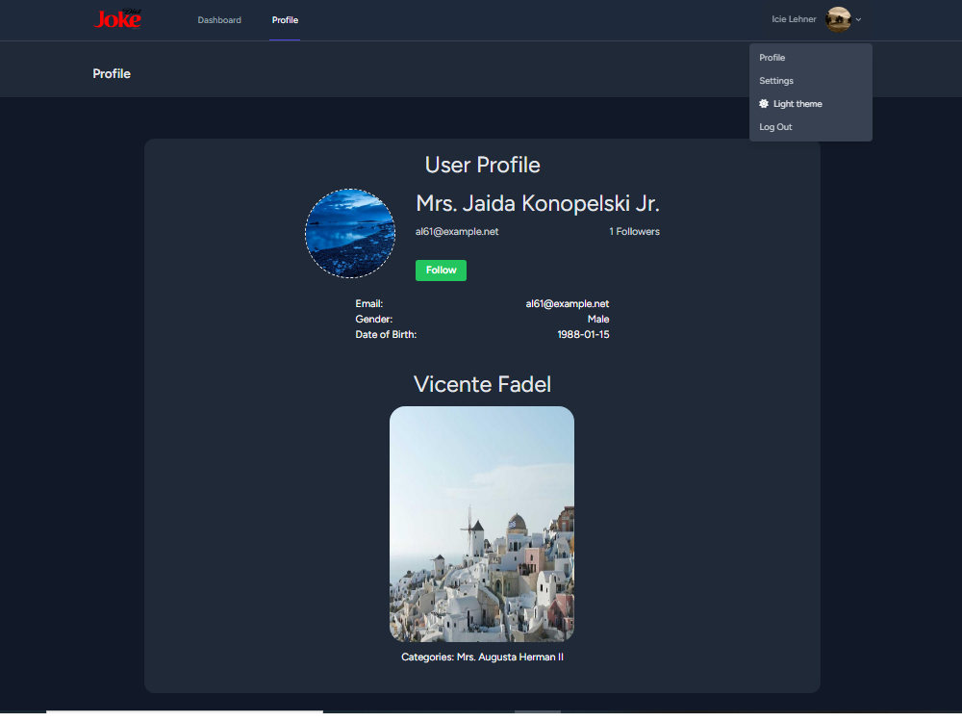Click the date of birth 1988-01-15
962x722 pixels.
(x=584, y=335)
